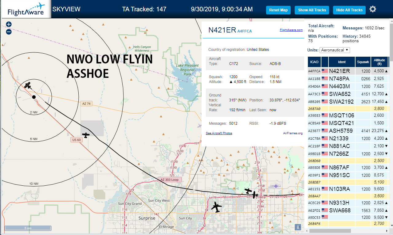
Task: Click US flag in N421ER row
Action: (325, 71)
